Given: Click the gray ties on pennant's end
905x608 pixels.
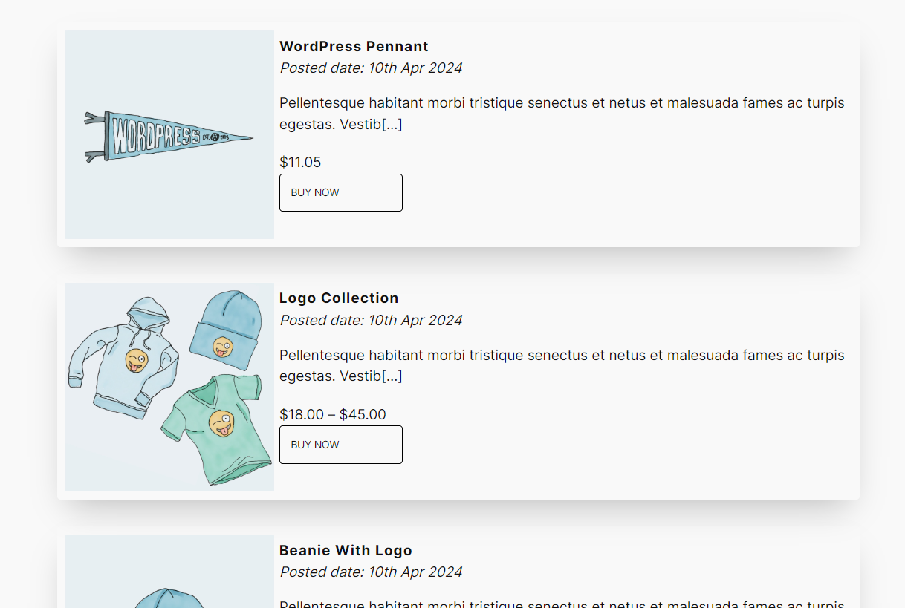Looking at the screenshot, I should (94, 137).
